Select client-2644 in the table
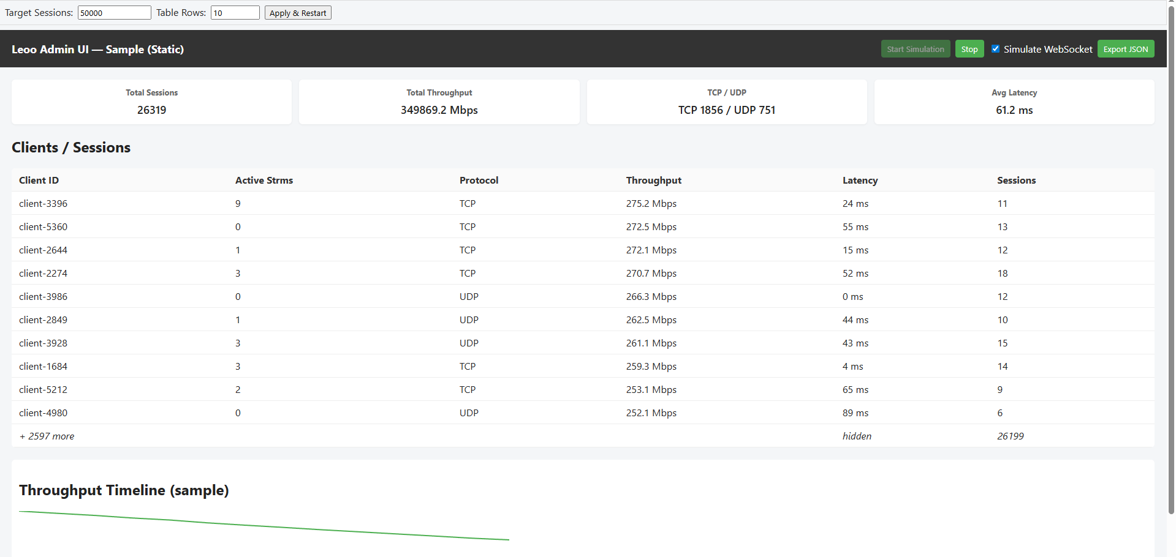Viewport: 1176px width, 557px height. 43,250
